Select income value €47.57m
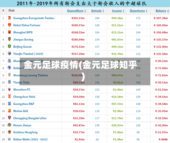The width and height of the screenshot is (170, 143). [117, 104]
